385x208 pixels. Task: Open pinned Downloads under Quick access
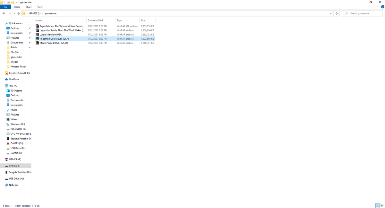[16, 33]
